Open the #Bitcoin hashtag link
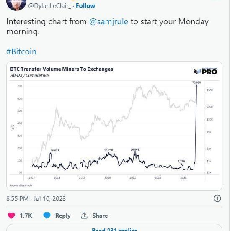Screen dimensions: 230x231 pos(21,51)
